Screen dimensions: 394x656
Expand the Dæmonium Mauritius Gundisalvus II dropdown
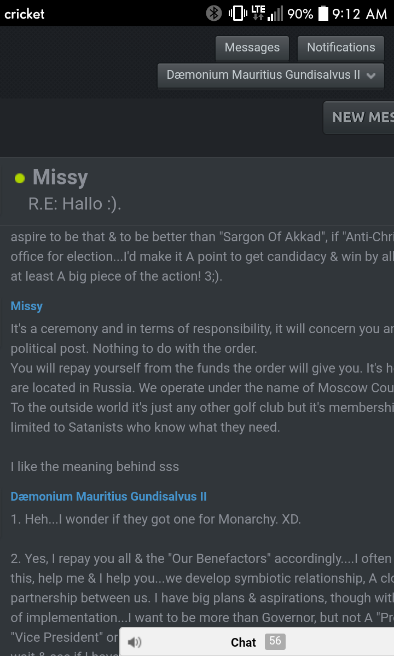pyautogui.click(x=271, y=76)
